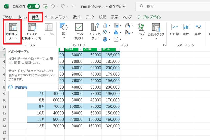The height and width of the screenshot is (140, 210).
Task: Select the cell containing 185,000
Action: [111, 55]
